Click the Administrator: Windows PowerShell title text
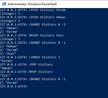 (x=32, y=4)
